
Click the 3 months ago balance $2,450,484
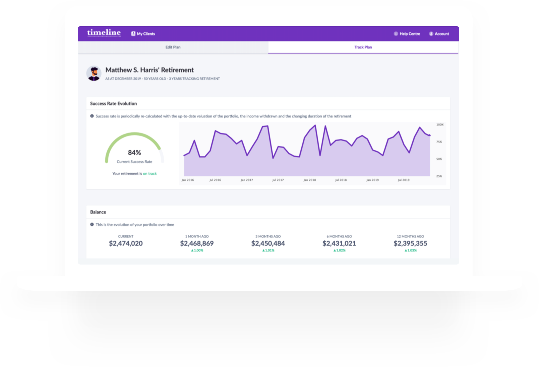pos(268,243)
